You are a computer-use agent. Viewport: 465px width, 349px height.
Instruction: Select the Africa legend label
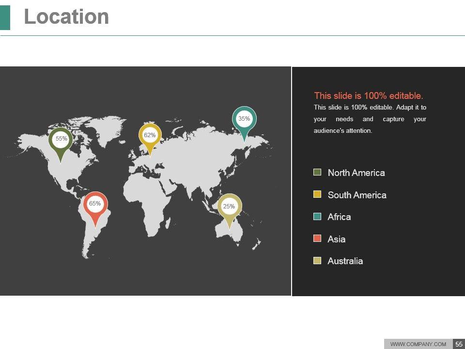pyautogui.click(x=339, y=217)
